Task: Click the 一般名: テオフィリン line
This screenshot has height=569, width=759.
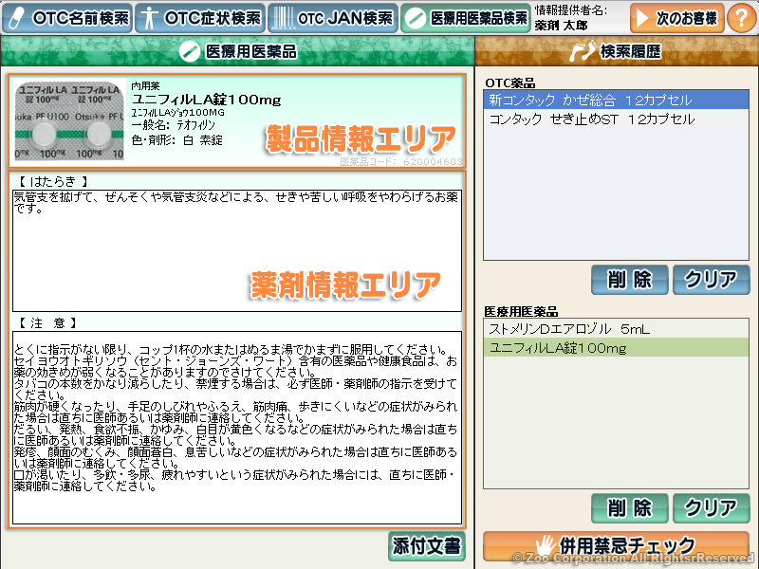Action: click(173, 125)
